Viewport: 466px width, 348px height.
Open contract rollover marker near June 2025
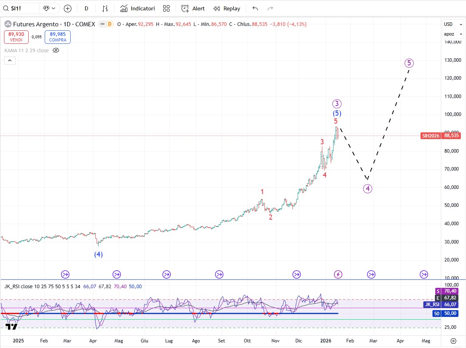[167, 275]
